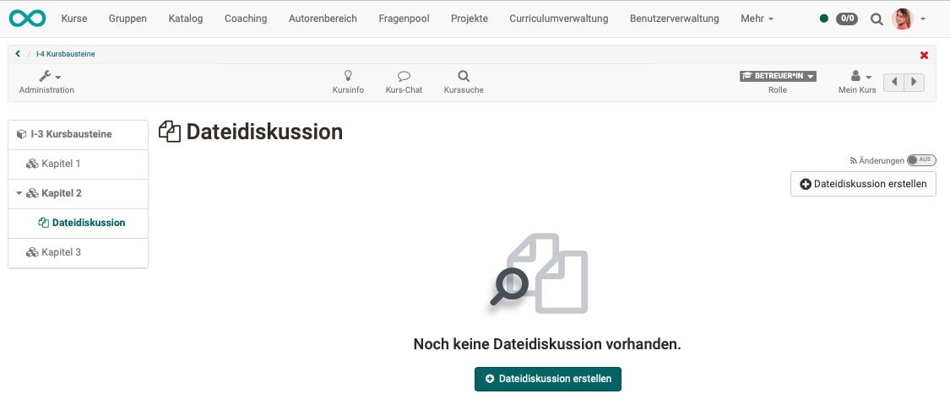Image resolution: width=950 pixels, height=410 pixels.
Task: Select Kapitel 2 in course tree
Action: [x=79, y=194]
